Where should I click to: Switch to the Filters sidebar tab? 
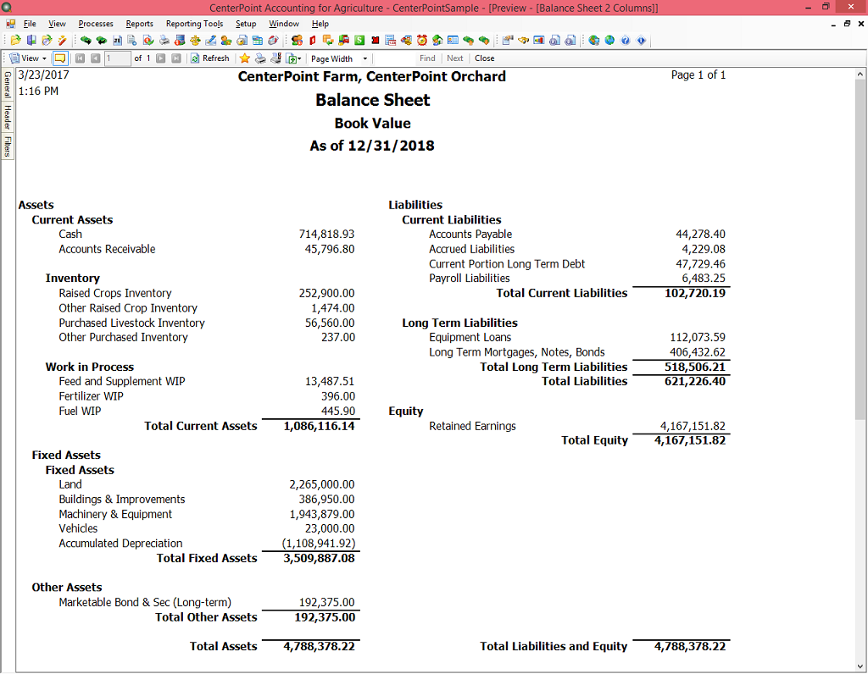(7, 147)
